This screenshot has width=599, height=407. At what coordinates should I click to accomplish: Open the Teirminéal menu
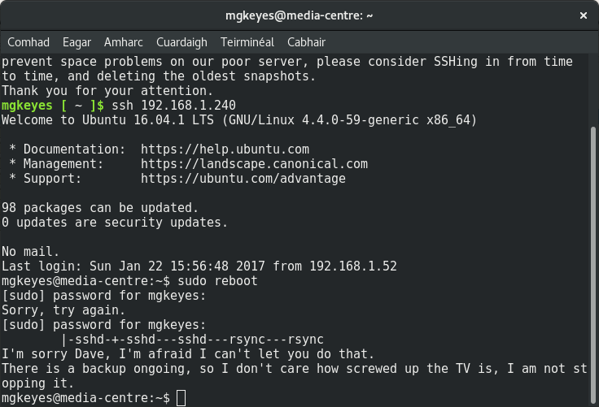247,42
